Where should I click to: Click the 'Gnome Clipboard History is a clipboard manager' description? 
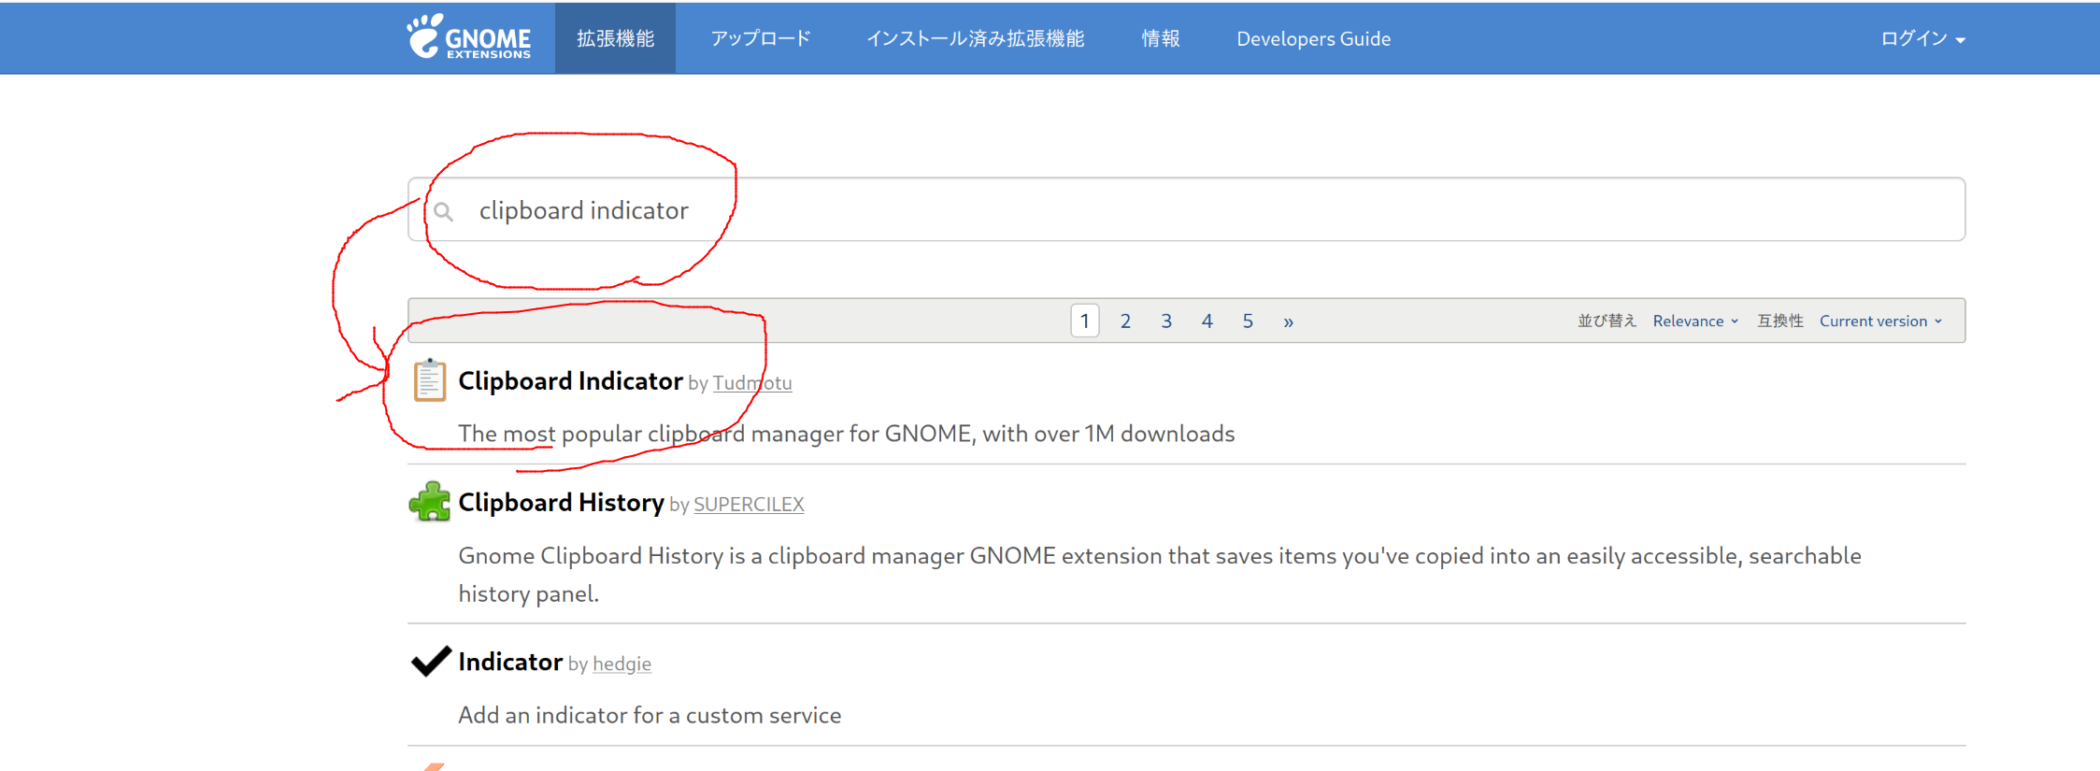coord(1160,575)
